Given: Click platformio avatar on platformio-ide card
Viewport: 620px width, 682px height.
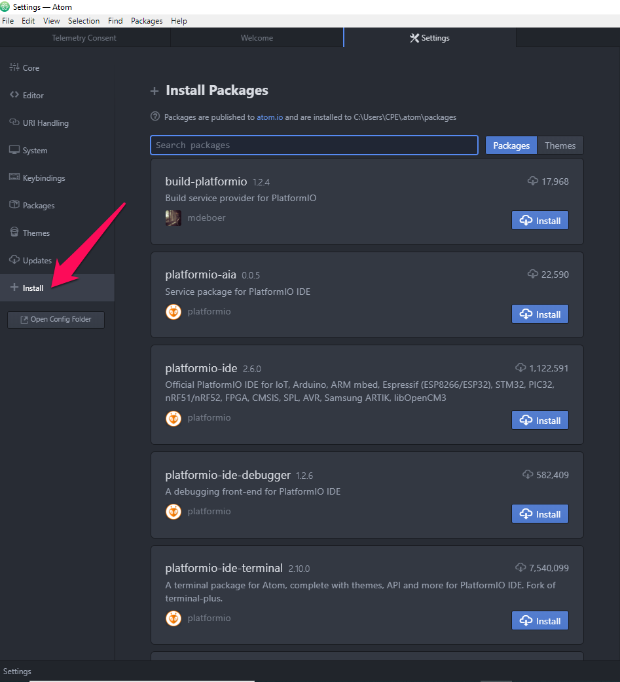Looking at the screenshot, I should pos(173,419).
